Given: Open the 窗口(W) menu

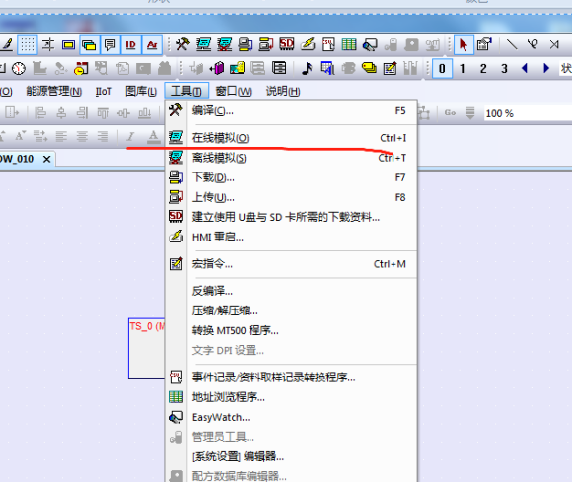Looking at the screenshot, I should 234,91.
